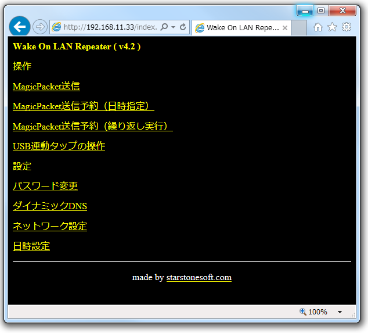Click the zoom magnifier icon in status bar
This screenshot has width=368, height=333.
click(303, 311)
